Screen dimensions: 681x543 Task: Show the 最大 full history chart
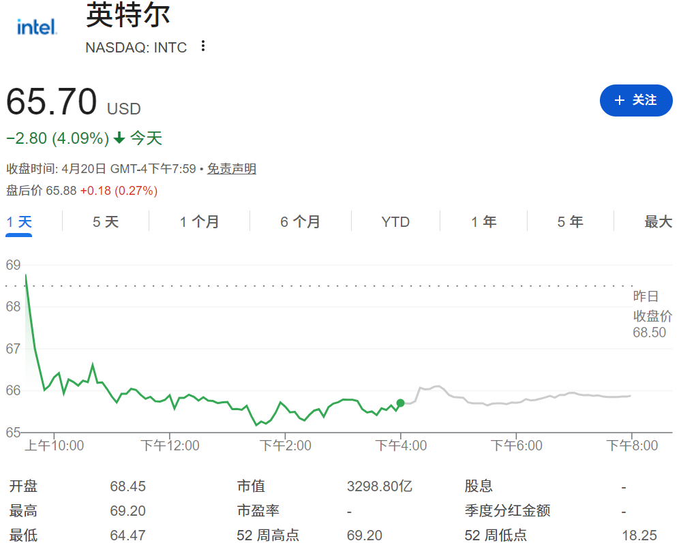658,221
